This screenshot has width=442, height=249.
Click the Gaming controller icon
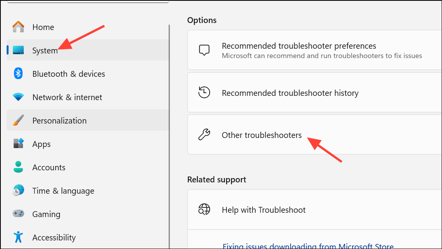click(18, 214)
